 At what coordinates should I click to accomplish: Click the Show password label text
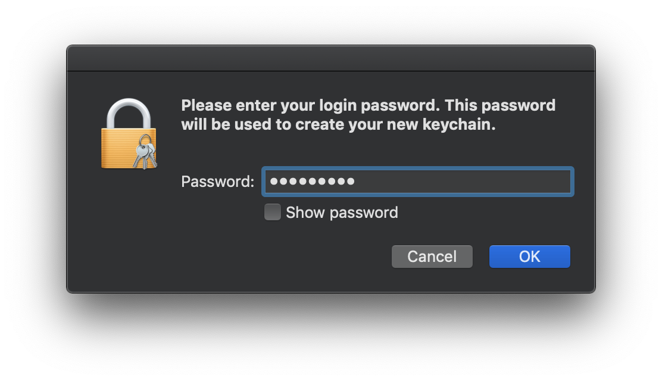click(x=341, y=212)
